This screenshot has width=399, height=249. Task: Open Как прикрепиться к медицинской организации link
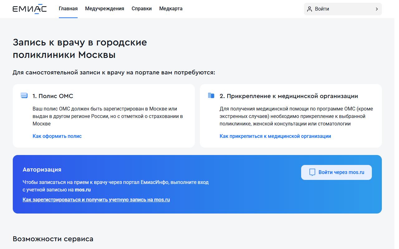pyautogui.click(x=275, y=136)
